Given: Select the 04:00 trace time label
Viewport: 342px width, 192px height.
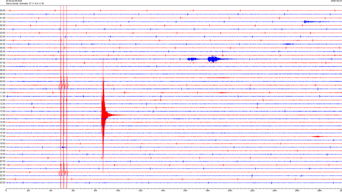Looking at the screenshot, I should 3,40.
